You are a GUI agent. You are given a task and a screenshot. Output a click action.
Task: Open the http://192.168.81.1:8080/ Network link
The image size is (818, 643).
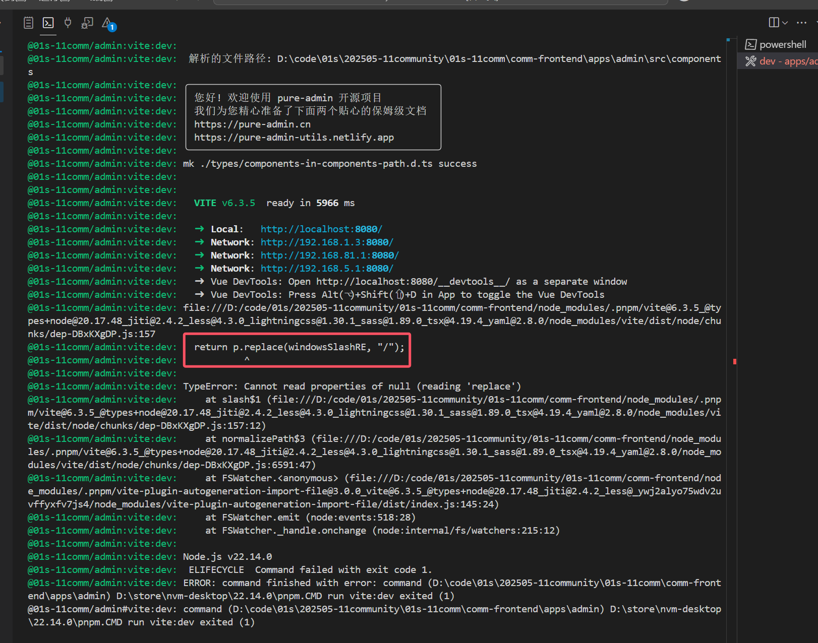tap(330, 255)
